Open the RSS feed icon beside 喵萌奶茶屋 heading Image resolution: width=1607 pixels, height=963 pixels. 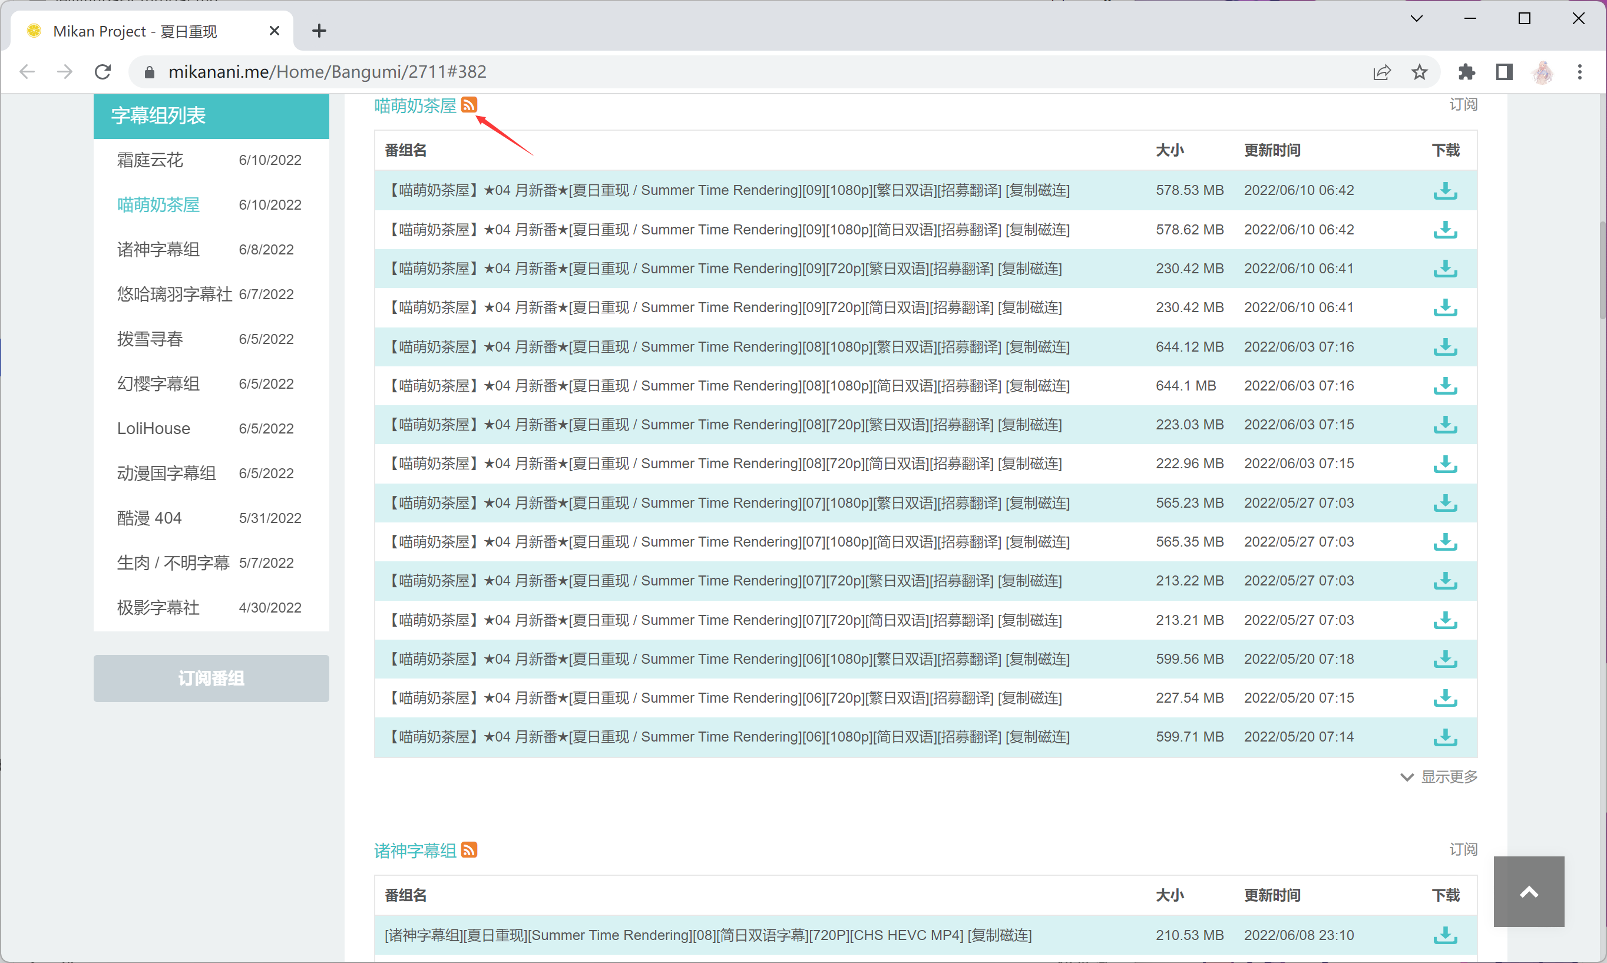point(468,104)
